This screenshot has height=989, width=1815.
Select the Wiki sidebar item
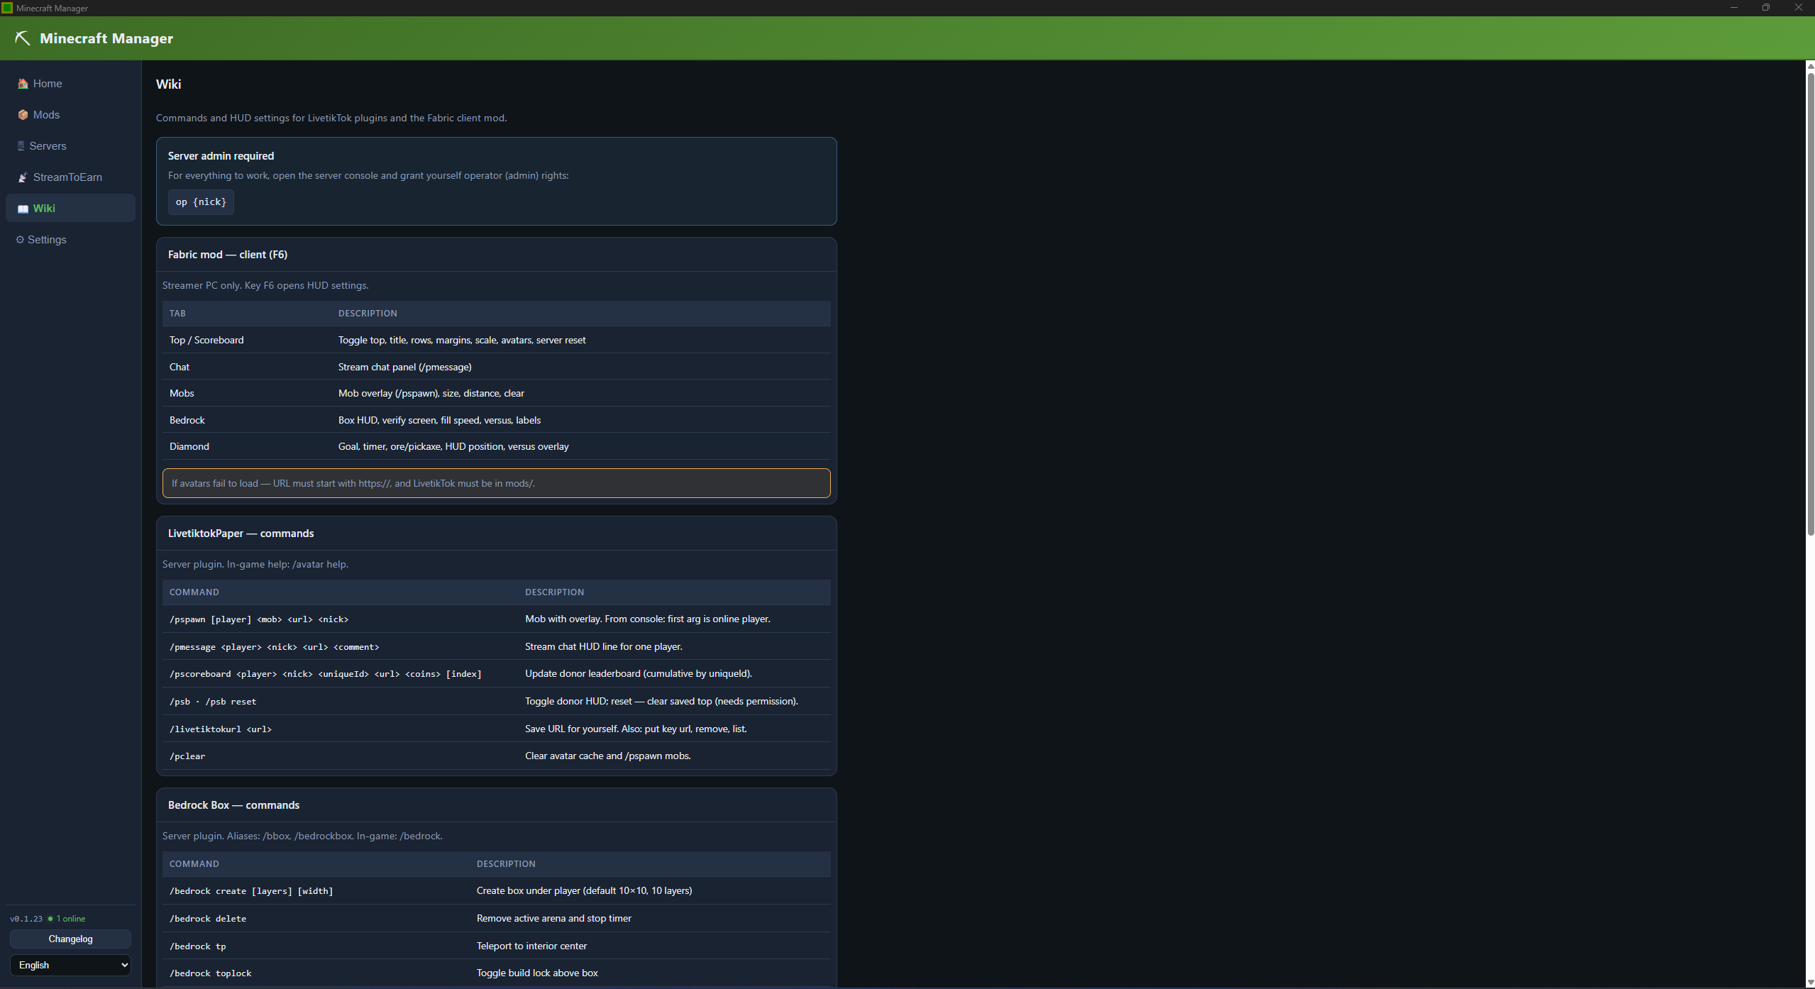(70, 209)
